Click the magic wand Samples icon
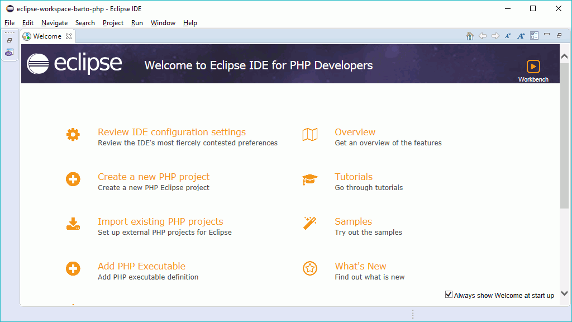Image resolution: width=572 pixels, height=322 pixels. pyautogui.click(x=309, y=223)
